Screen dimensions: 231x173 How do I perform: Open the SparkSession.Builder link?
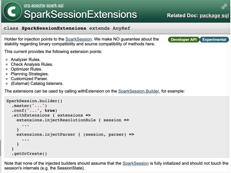(x=138, y=91)
